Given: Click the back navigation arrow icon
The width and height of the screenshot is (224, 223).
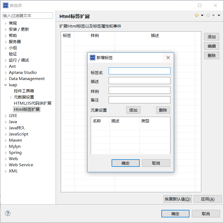Looking at the screenshot, I should 196,16.
